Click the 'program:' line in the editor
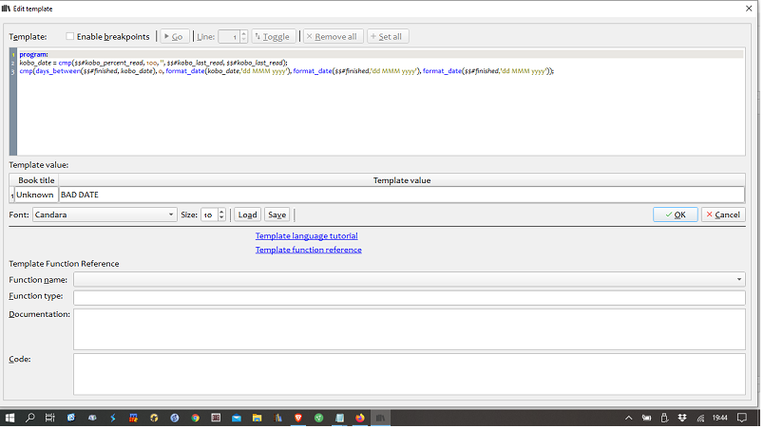 [x=33, y=54]
